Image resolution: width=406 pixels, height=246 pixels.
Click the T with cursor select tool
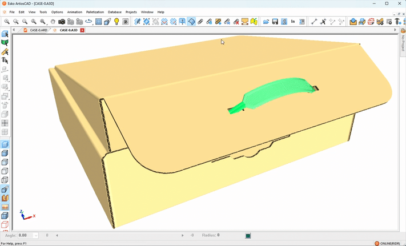coord(5,61)
